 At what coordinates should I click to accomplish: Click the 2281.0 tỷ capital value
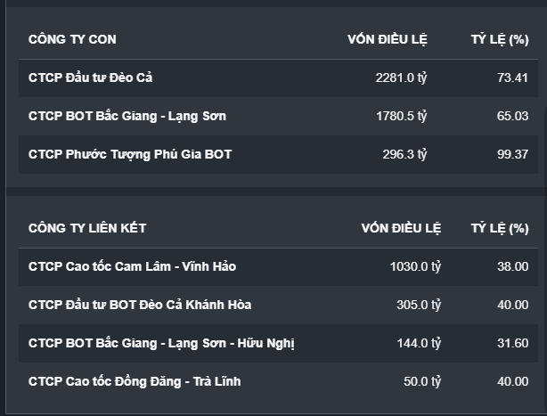pyautogui.click(x=401, y=77)
